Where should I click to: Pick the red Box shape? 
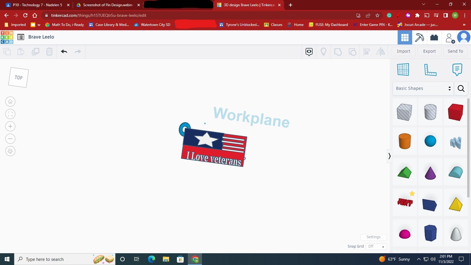pos(456,112)
